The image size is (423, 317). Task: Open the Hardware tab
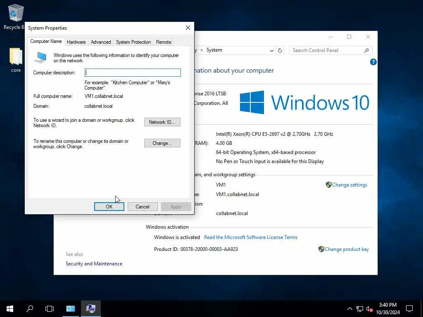coord(76,42)
